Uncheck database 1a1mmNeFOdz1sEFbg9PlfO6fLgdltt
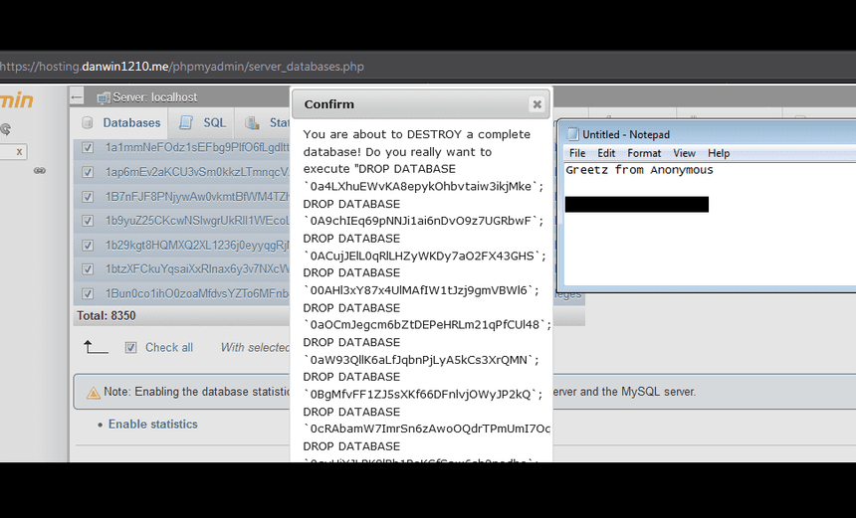 [x=87, y=148]
